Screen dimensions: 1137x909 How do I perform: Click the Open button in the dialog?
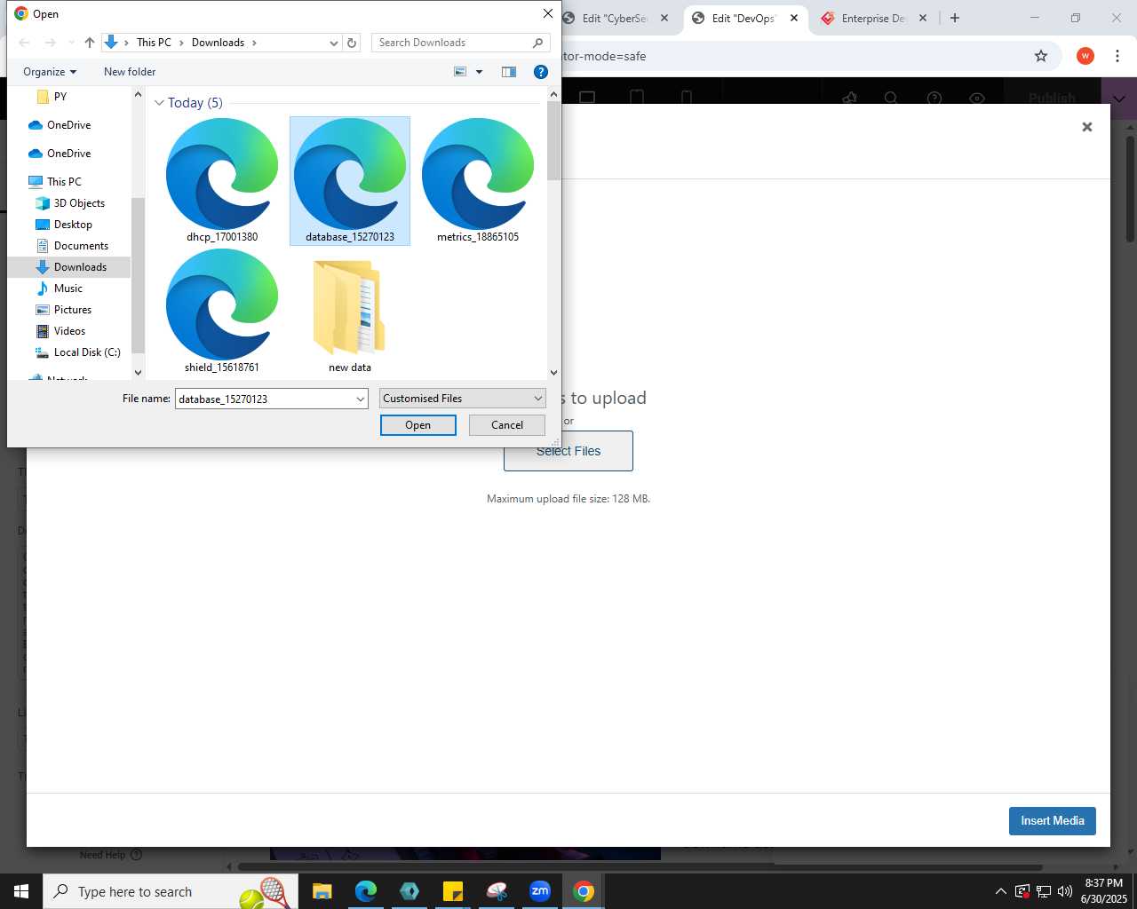(x=418, y=425)
